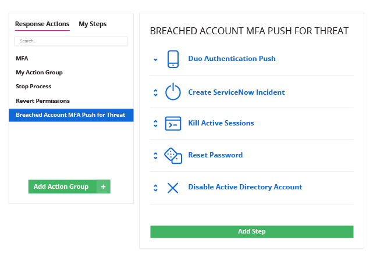Click the plus icon on Add Action Group
This screenshot has width=373, height=262.
tap(103, 186)
